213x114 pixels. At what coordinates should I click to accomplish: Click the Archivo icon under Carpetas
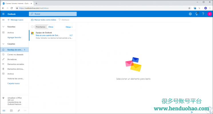(3, 74)
